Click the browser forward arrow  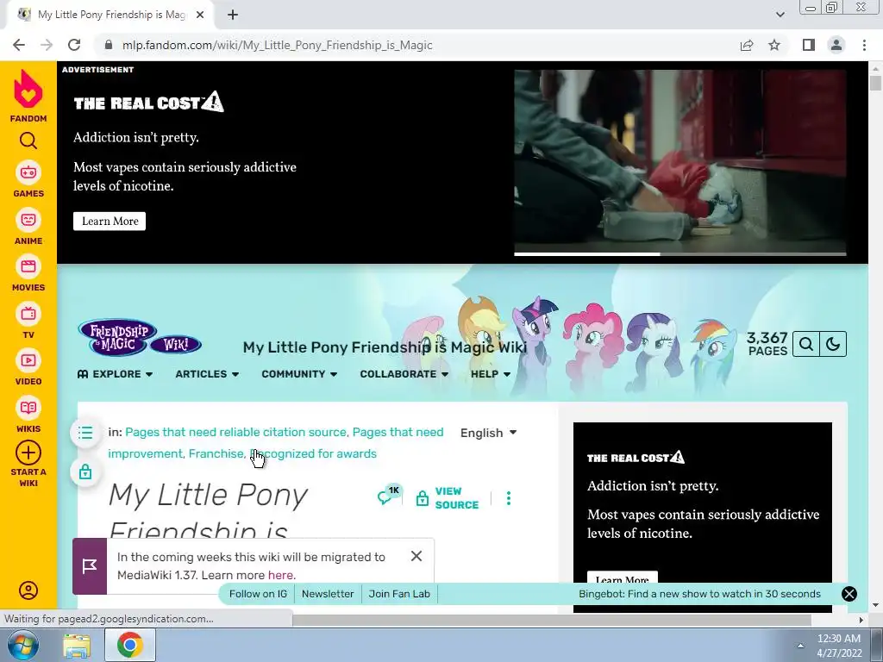click(47, 45)
